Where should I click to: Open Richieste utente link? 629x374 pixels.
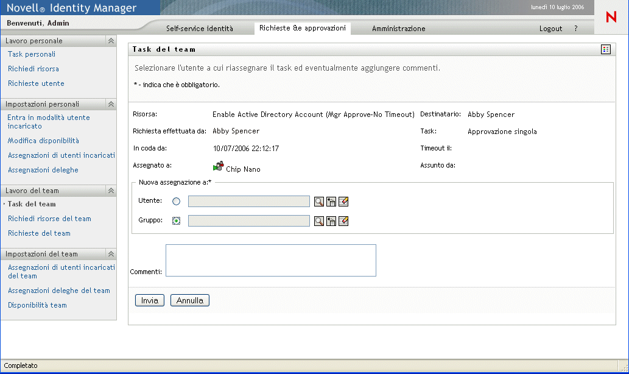click(36, 83)
